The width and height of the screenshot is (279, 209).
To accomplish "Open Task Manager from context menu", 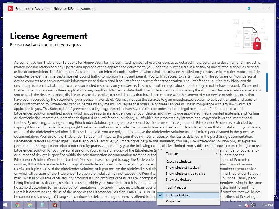I will (x=188, y=188).
